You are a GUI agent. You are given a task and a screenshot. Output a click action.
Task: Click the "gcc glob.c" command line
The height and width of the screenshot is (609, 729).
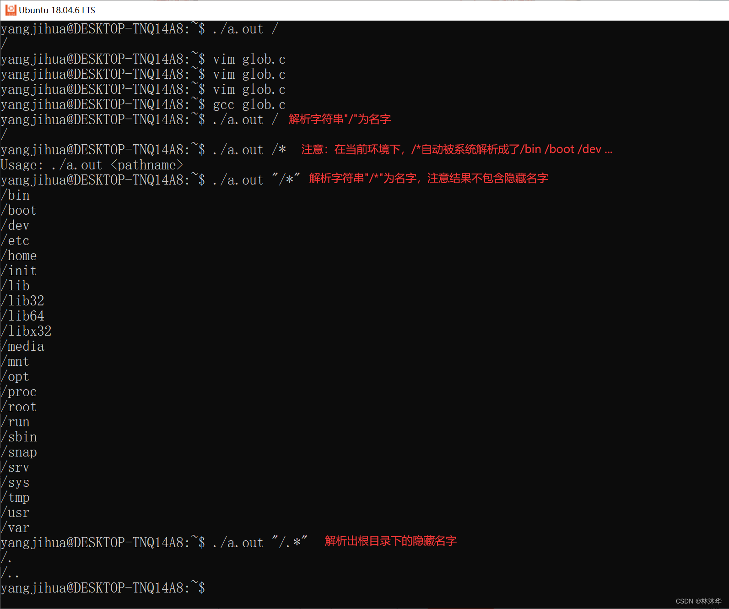pos(143,105)
